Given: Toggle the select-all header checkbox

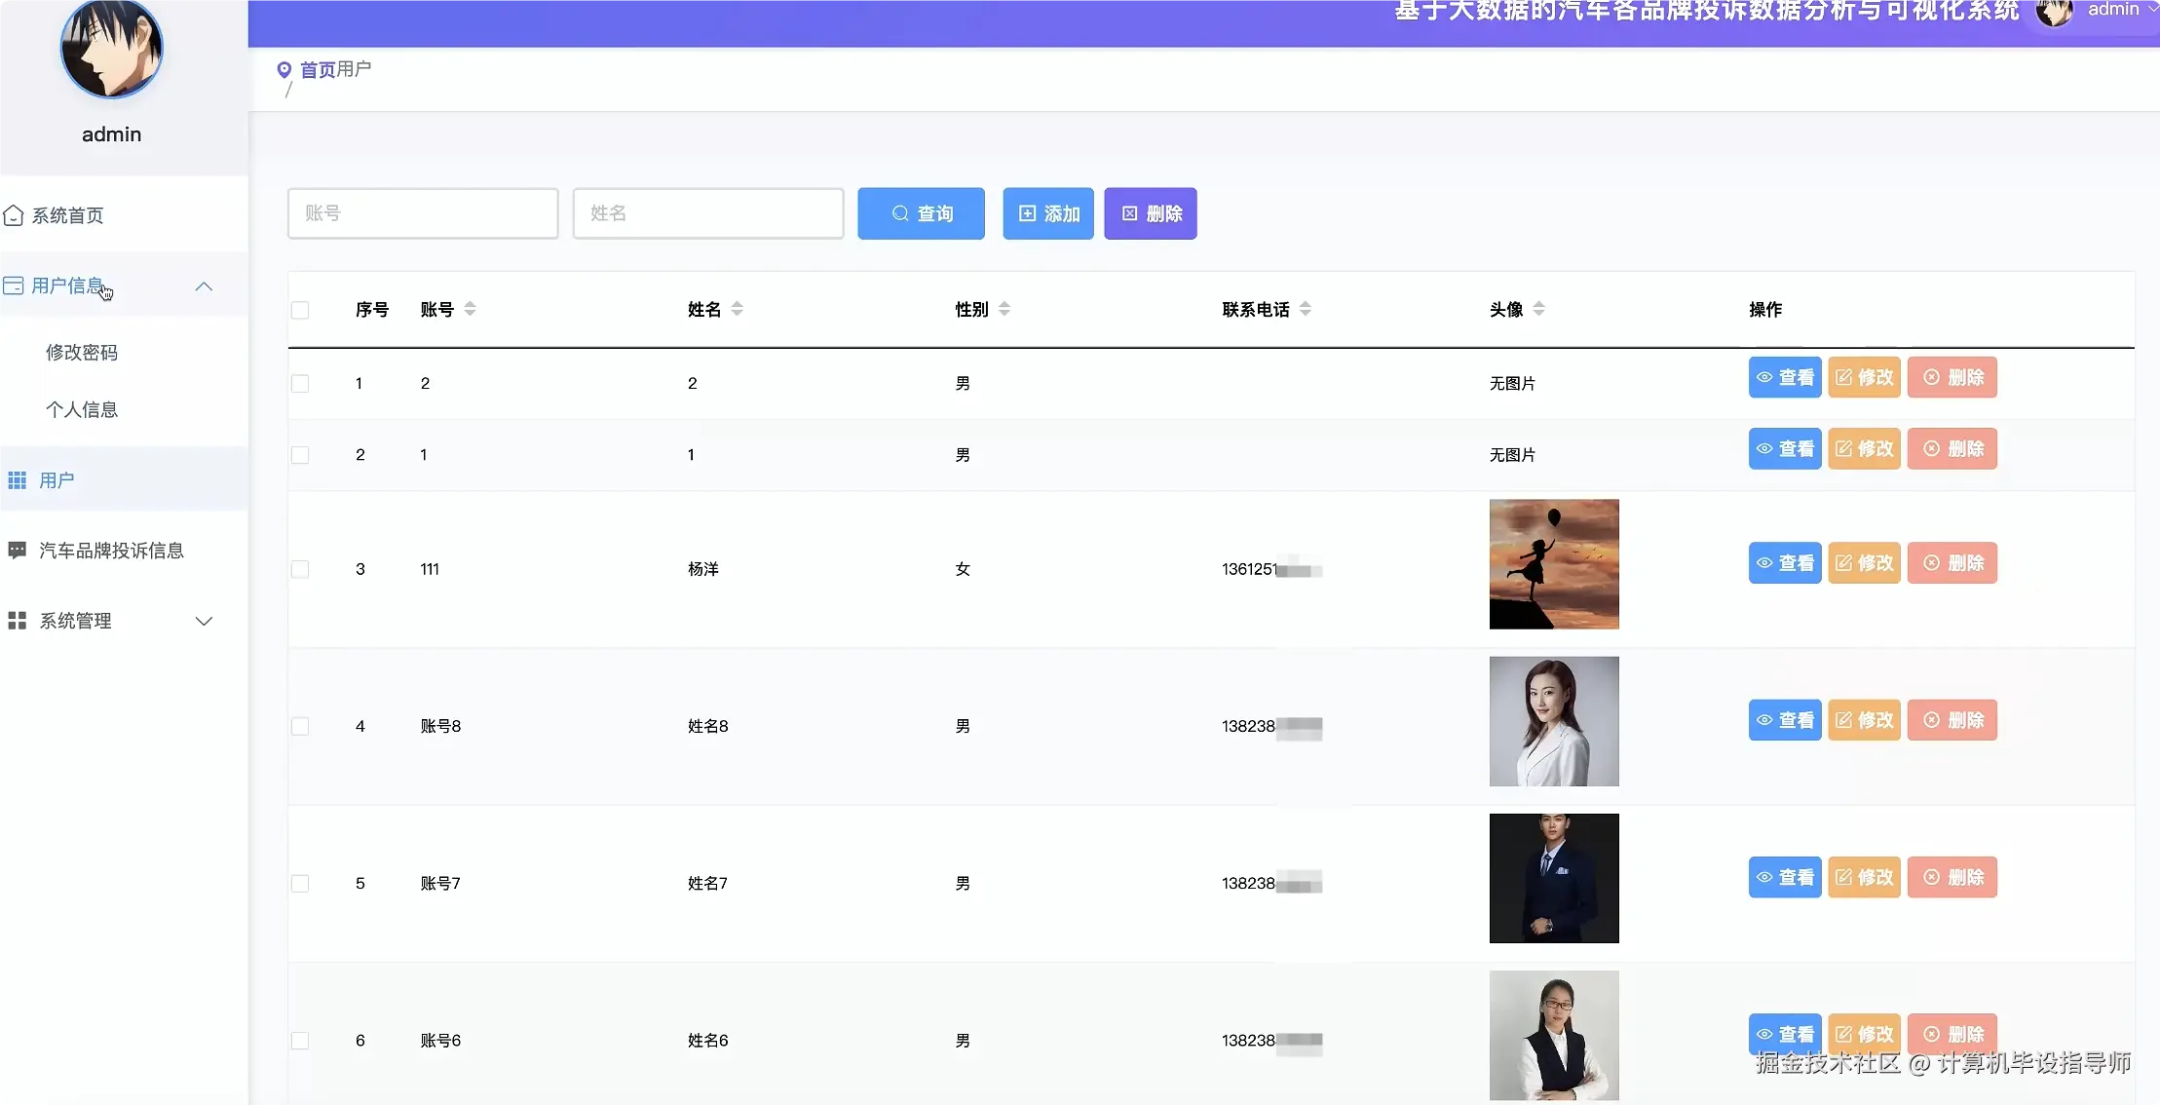Looking at the screenshot, I should point(300,310).
